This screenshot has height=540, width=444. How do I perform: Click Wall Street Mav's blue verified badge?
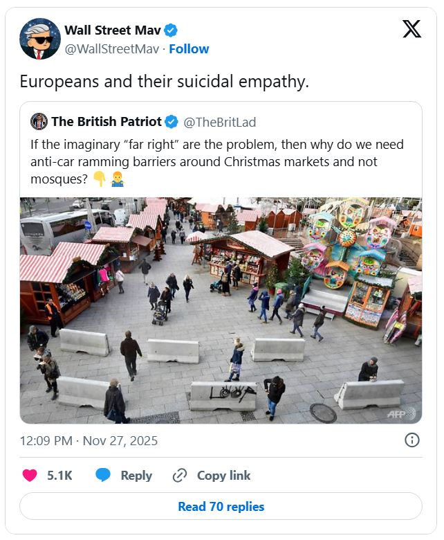[172, 30]
